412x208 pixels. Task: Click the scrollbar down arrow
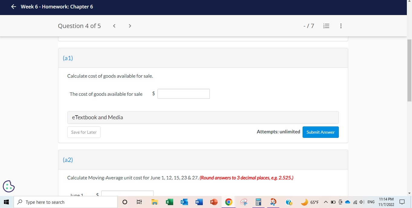pos(409,193)
